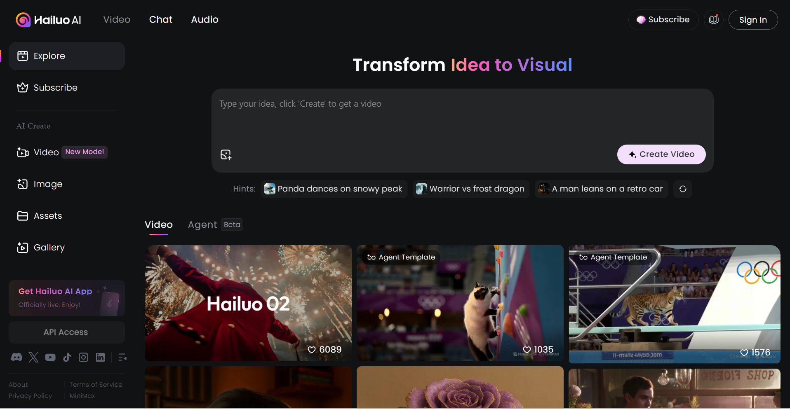The image size is (790, 409).
Task: Open the Video top navigation item
Action: click(x=117, y=19)
